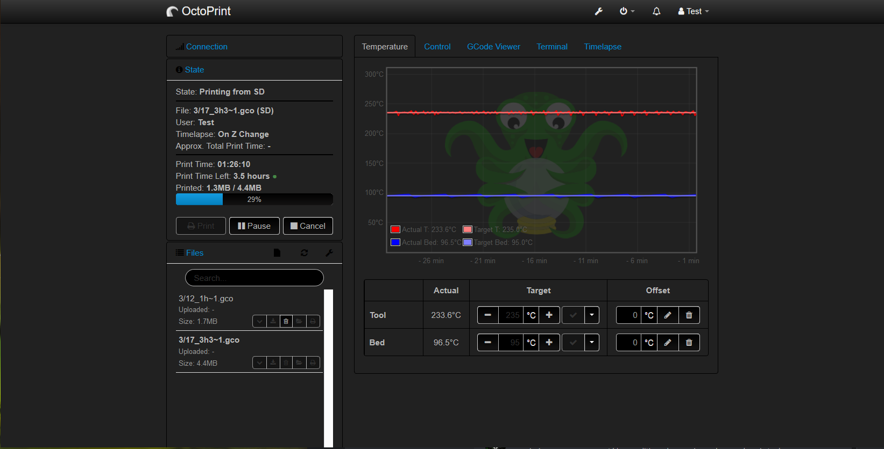Decrease Bed target temperature with minus
Viewport: 884px width, 449px height.
[x=488, y=343]
